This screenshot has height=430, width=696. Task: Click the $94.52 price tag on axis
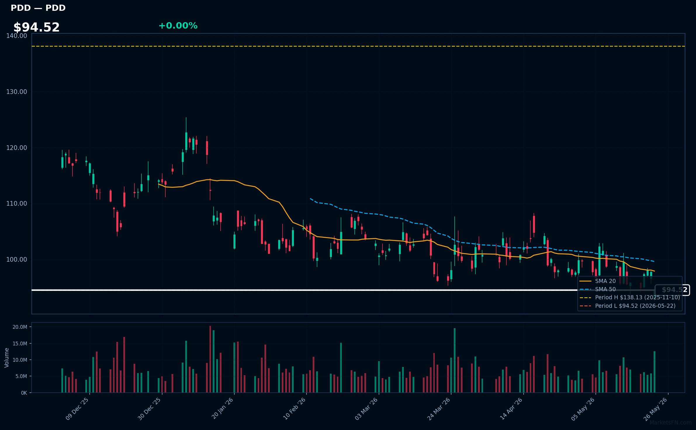click(672, 290)
